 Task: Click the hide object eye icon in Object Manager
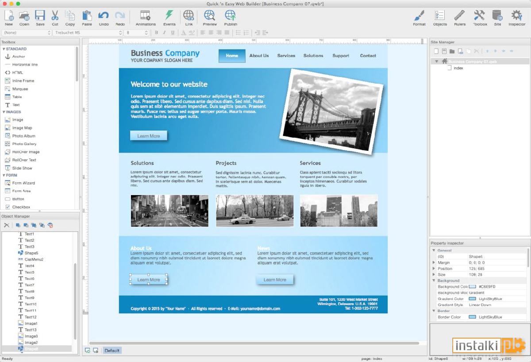(50, 225)
